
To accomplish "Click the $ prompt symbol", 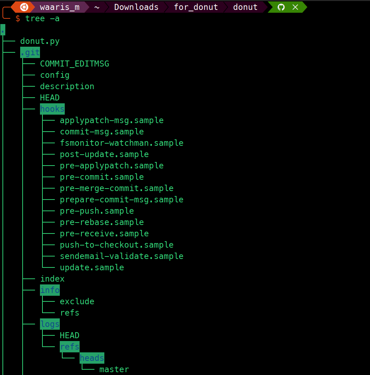I will pyautogui.click(x=18, y=18).
